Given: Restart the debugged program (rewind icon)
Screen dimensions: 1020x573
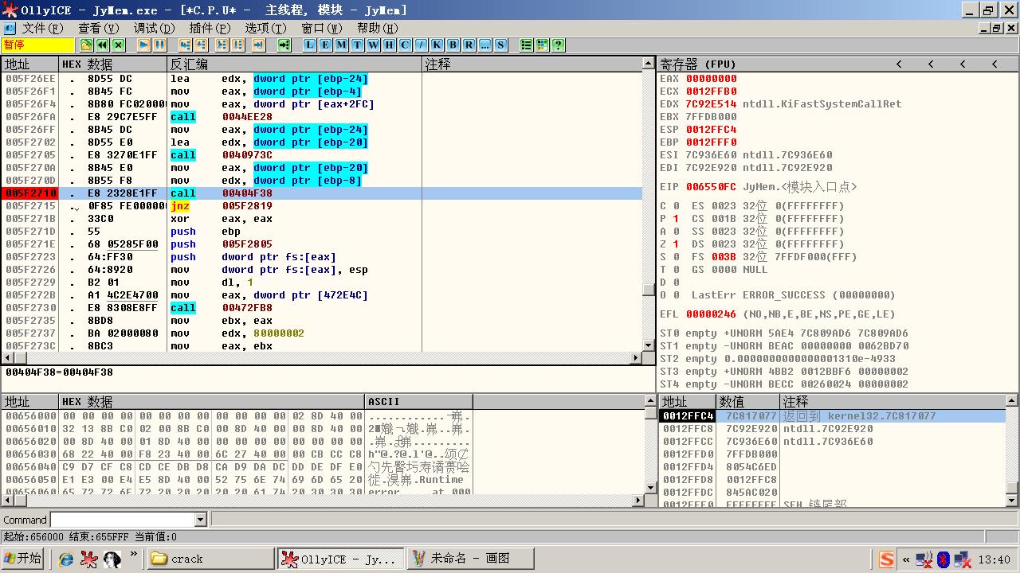Looking at the screenshot, I should click(103, 45).
